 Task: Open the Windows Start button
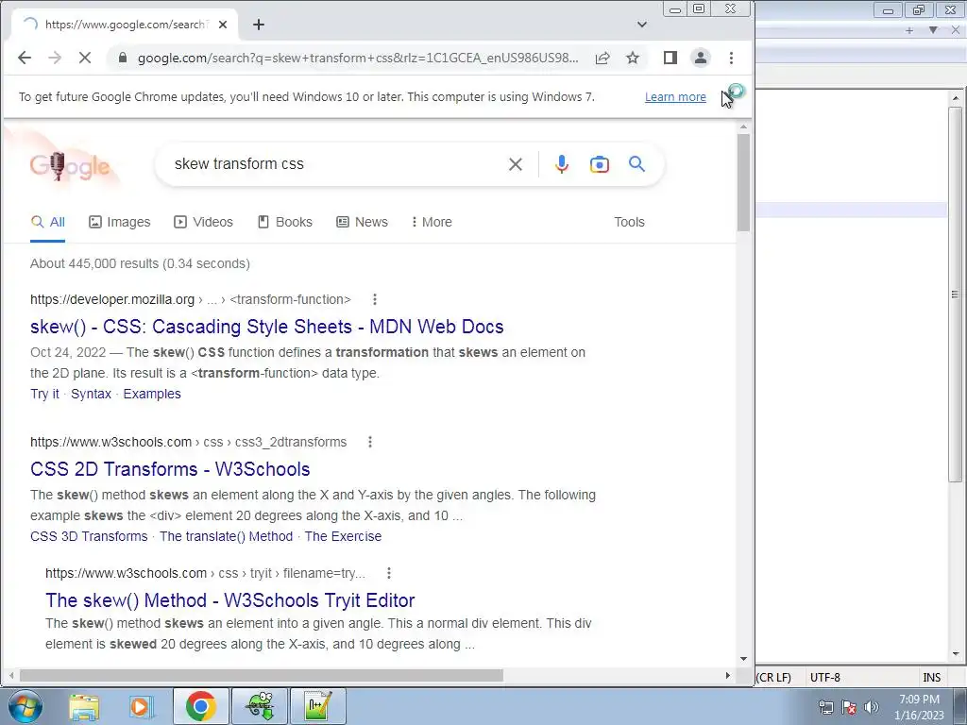point(25,706)
